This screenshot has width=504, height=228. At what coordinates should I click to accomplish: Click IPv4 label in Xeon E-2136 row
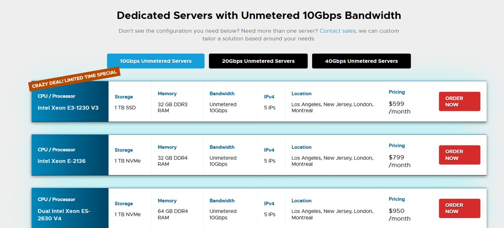click(269, 150)
